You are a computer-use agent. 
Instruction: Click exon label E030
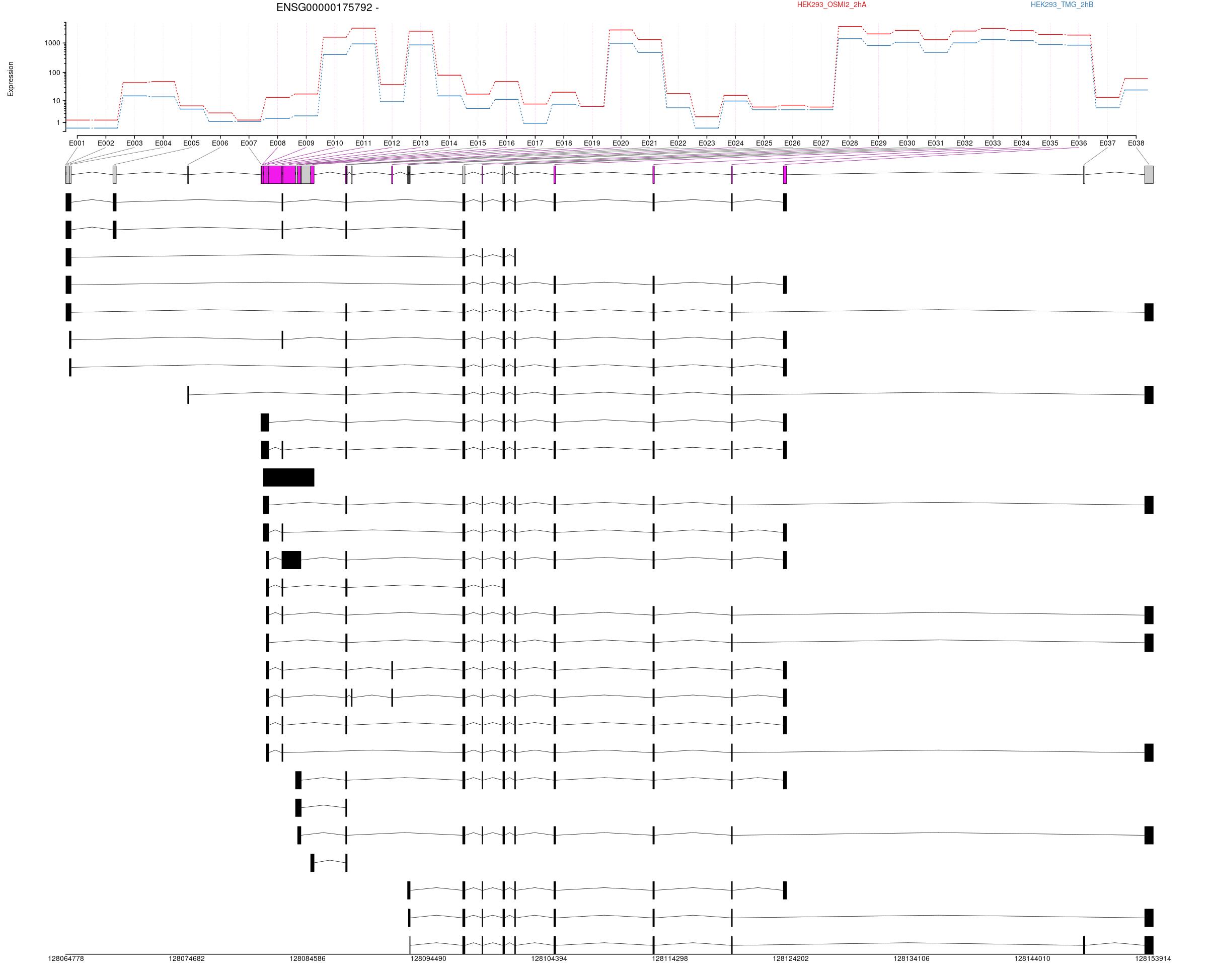(x=907, y=144)
